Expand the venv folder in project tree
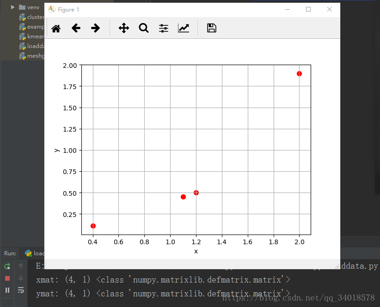 [x=12, y=7]
